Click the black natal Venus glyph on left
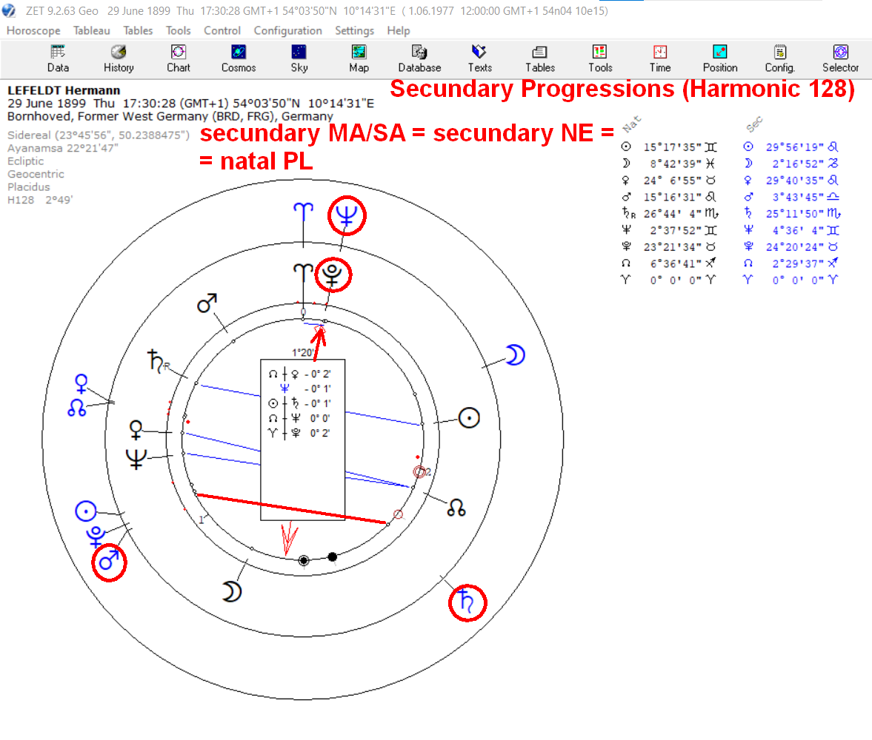Screen dimensions: 872x740 (x=136, y=429)
